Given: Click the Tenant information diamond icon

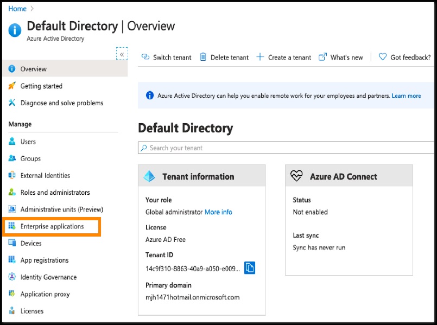Looking at the screenshot, I should click(x=149, y=176).
